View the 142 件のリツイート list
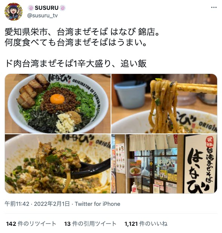222x233 pixels. (31, 224)
